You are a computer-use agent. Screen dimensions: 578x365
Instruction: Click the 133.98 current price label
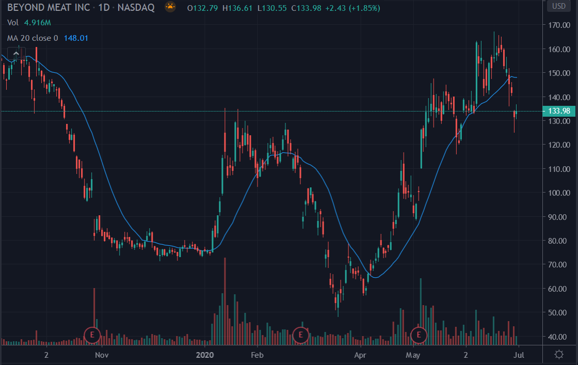[559, 112]
